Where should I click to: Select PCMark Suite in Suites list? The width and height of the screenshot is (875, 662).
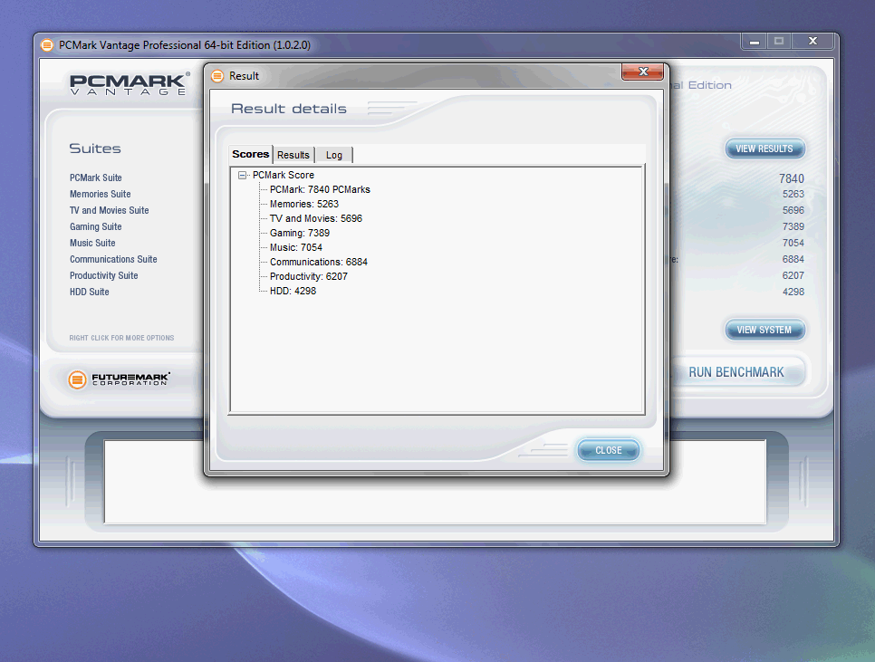coord(95,177)
